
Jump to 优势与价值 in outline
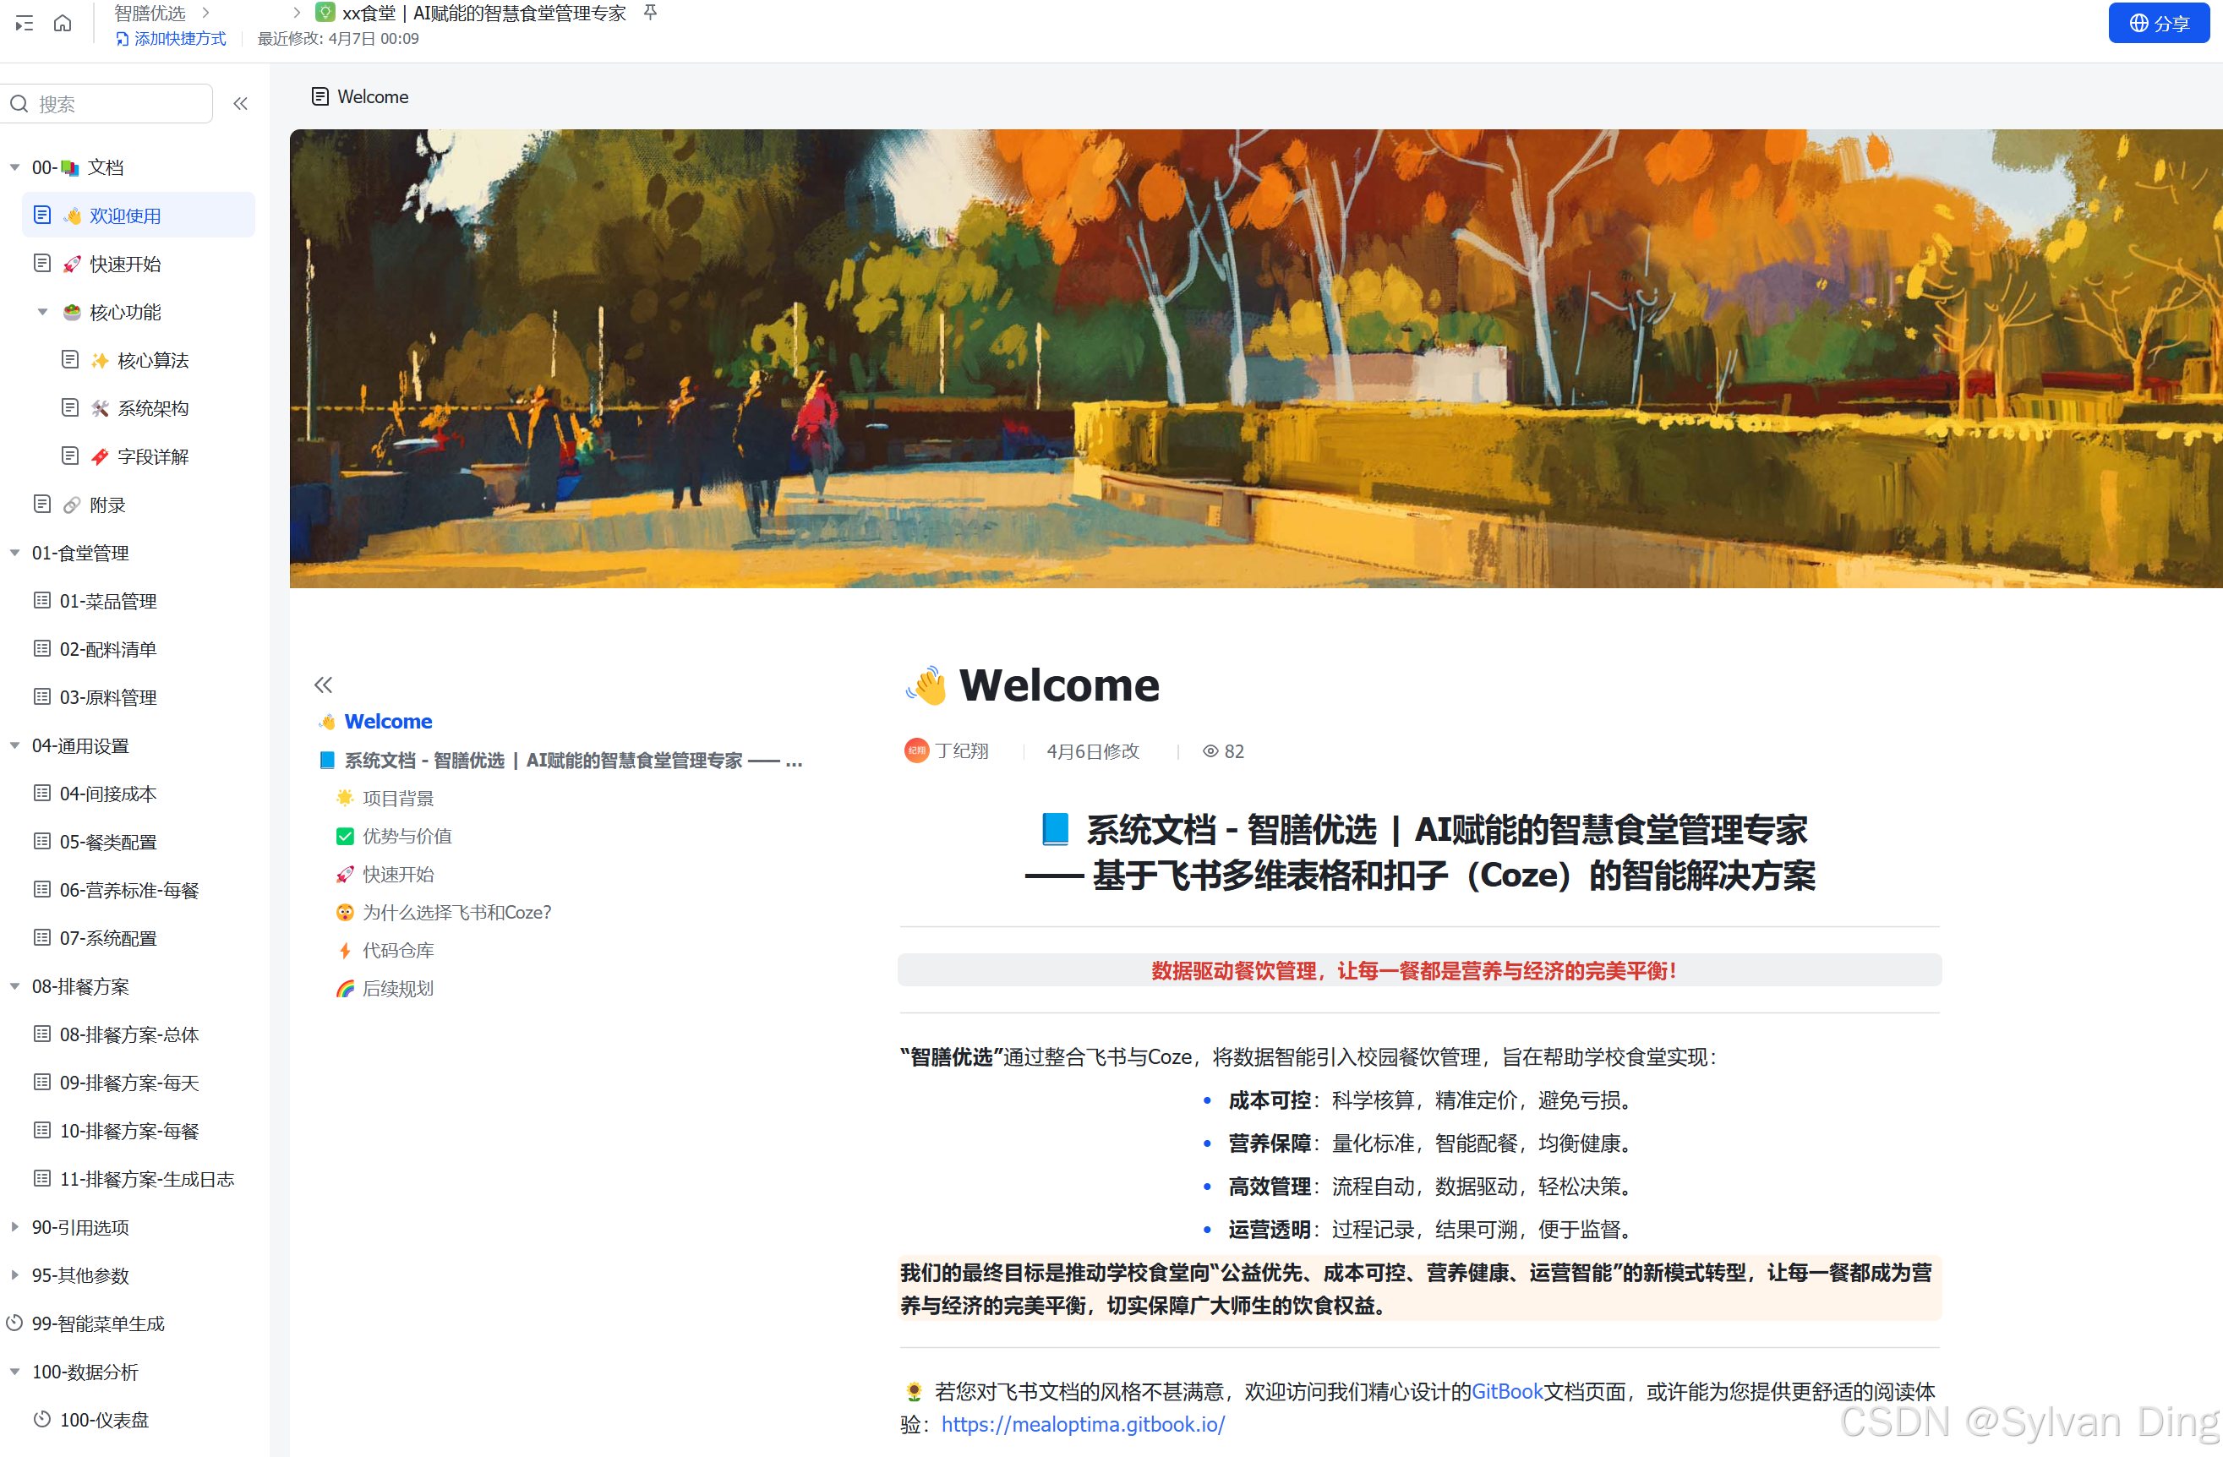pyautogui.click(x=407, y=836)
